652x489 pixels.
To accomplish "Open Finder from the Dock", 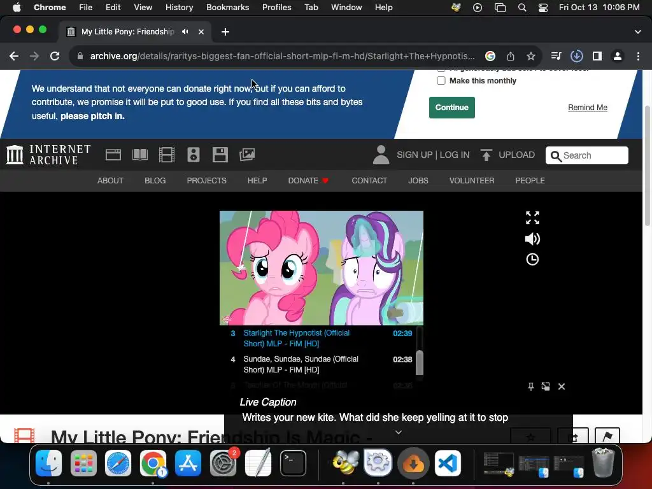I will [48, 463].
